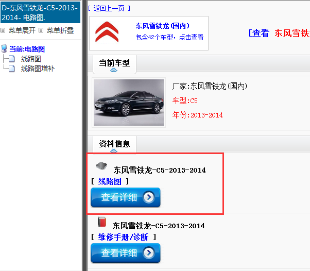Image resolution: width=310 pixels, height=271 pixels.
Task: Open the 东风雪铁龙(国内) brand link
Action: [x=163, y=25]
